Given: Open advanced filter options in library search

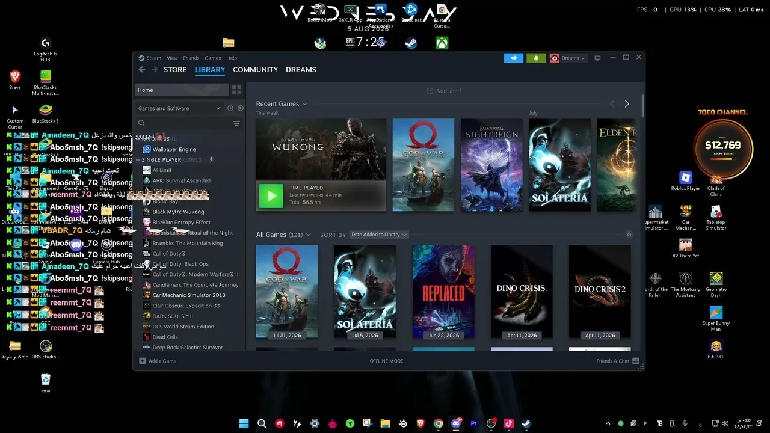Looking at the screenshot, I should point(236,123).
